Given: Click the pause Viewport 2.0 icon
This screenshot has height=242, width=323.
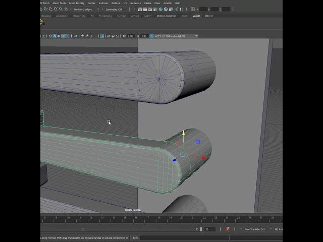Looking at the screenshot, I should (x=181, y=9).
